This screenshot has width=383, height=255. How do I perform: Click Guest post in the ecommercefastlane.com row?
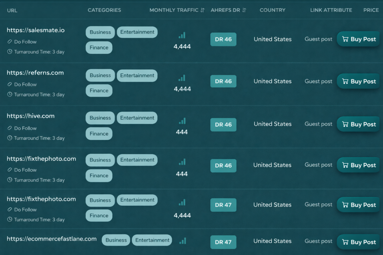pos(318,241)
